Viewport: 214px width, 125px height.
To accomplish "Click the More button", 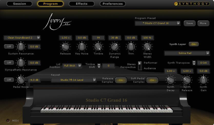I will [203, 23].
